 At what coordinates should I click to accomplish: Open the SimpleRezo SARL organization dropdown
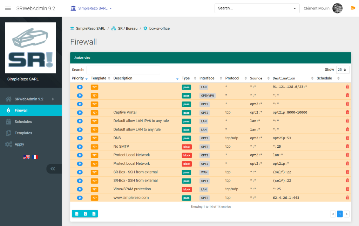click(x=92, y=8)
